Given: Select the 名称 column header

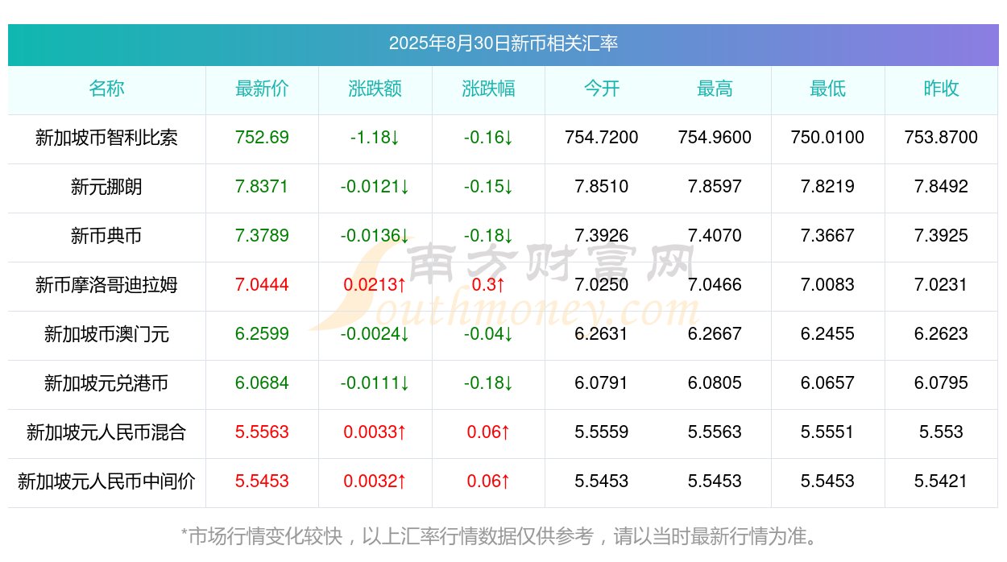Looking at the screenshot, I should (106, 89).
